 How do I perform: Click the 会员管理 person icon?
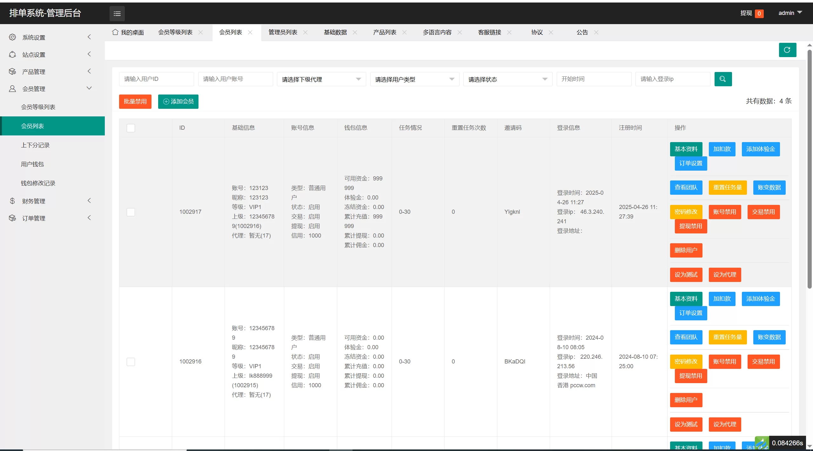tap(12, 88)
